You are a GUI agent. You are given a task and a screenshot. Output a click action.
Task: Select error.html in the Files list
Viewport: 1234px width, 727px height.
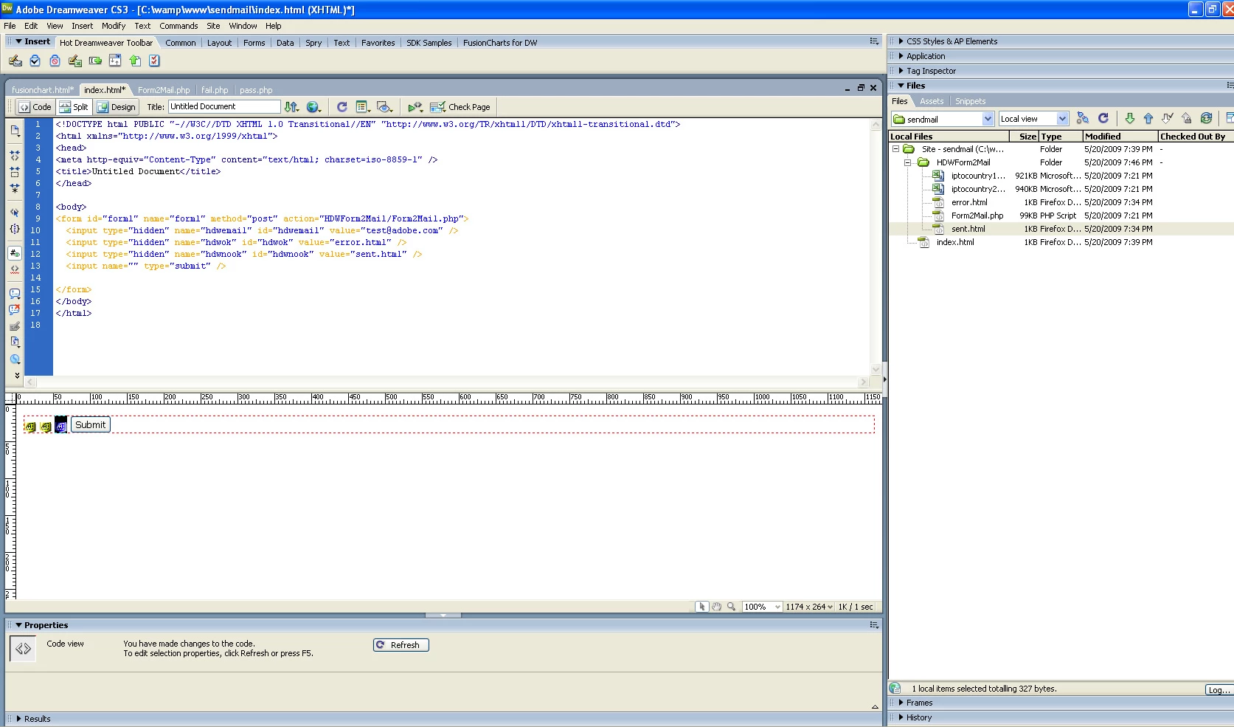point(968,202)
